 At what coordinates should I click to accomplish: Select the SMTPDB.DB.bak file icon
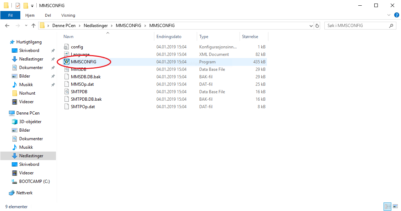click(67, 99)
